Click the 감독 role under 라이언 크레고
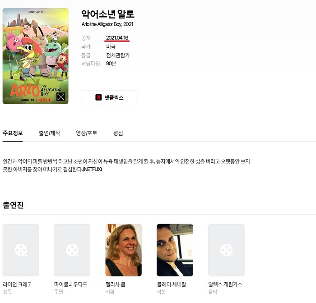The image size is (316, 303). [x=7, y=292]
